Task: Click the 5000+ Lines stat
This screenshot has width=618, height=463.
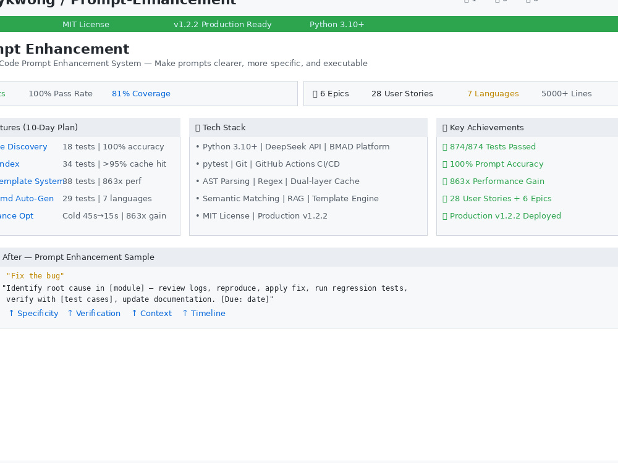Action: click(566, 94)
